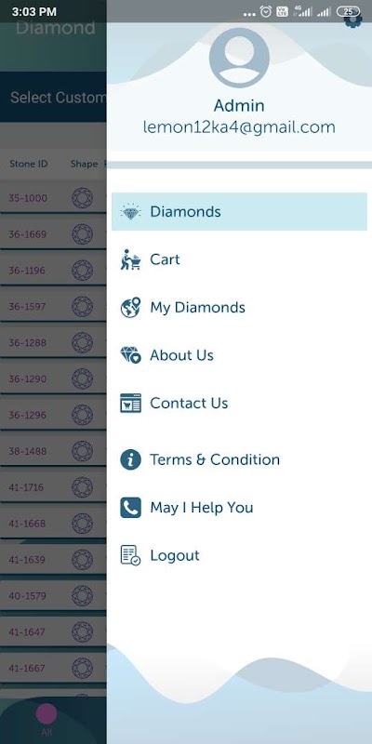Tap the diamond icon beside Diamonds
This screenshot has width=372, height=744.
coord(130,211)
